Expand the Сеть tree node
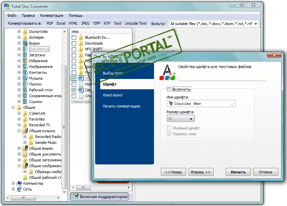Viewport: 287px width, 206px height. [13, 189]
